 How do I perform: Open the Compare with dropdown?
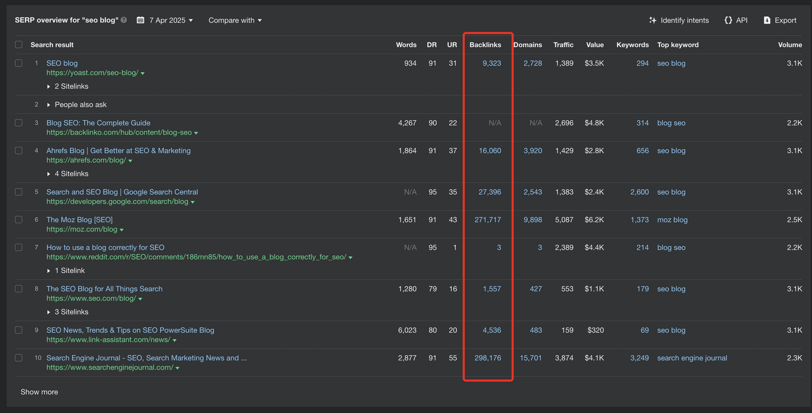235,20
